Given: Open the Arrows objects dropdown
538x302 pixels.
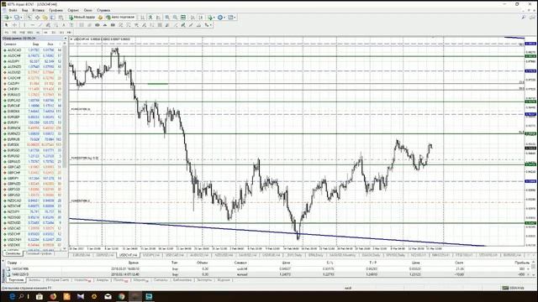Looking at the screenshot, I should [208, 25].
